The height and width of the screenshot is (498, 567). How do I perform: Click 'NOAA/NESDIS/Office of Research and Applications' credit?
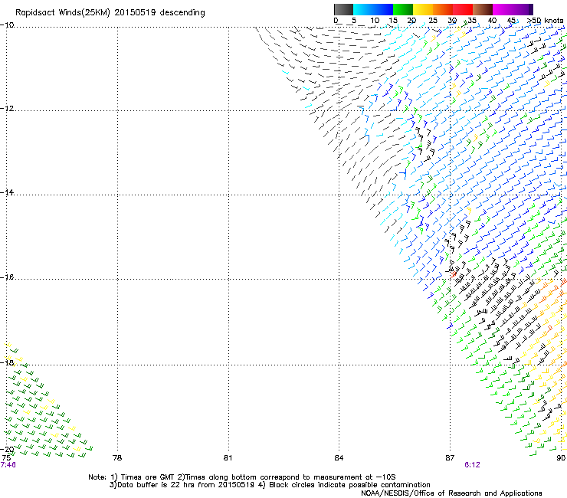(451, 493)
